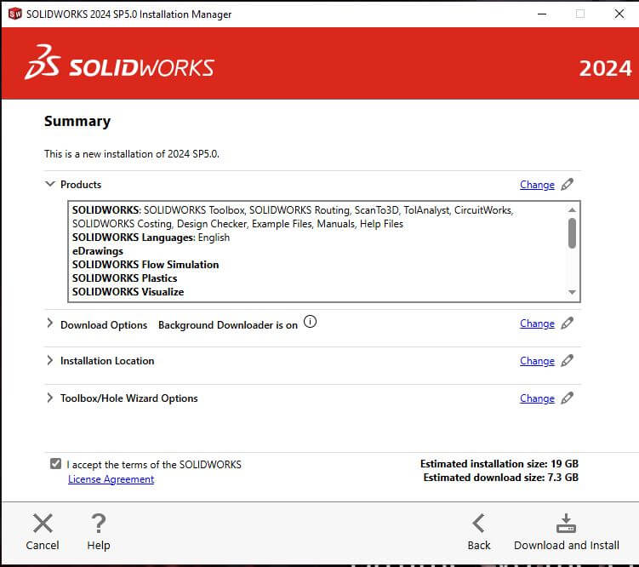Click the products list scrollbar down arrow

tap(572, 292)
